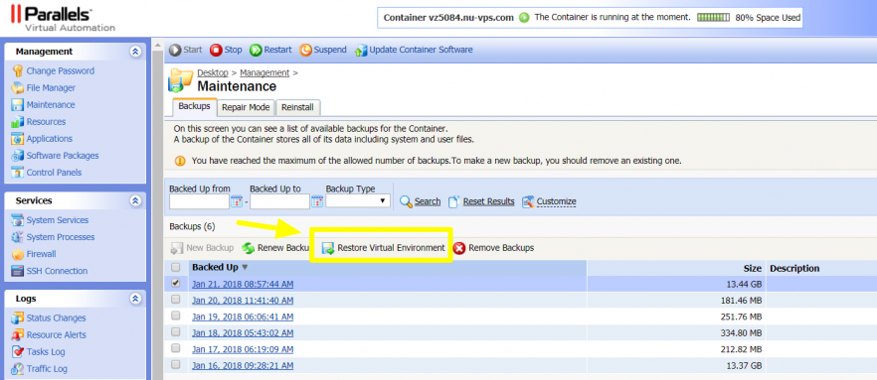Sort by the Backed Up column arrow
The height and width of the screenshot is (380, 877).
[245, 267]
